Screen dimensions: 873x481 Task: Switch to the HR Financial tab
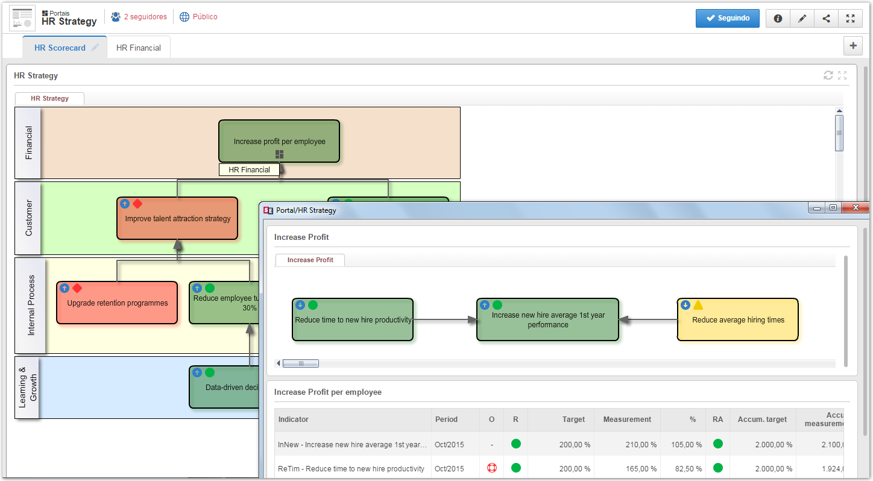point(139,48)
